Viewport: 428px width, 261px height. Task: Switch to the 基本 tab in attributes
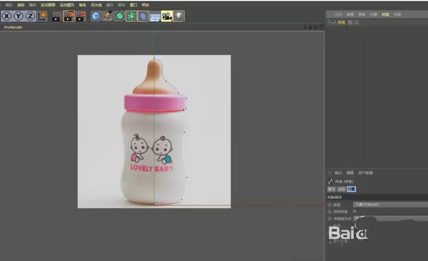[x=331, y=189]
